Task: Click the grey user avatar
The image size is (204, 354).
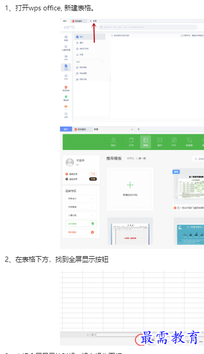Action: [70, 162]
